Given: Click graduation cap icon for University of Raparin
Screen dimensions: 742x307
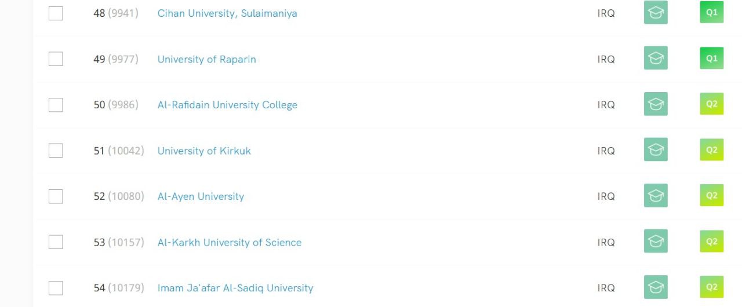Looking at the screenshot, I should click(x=656, y=59).
